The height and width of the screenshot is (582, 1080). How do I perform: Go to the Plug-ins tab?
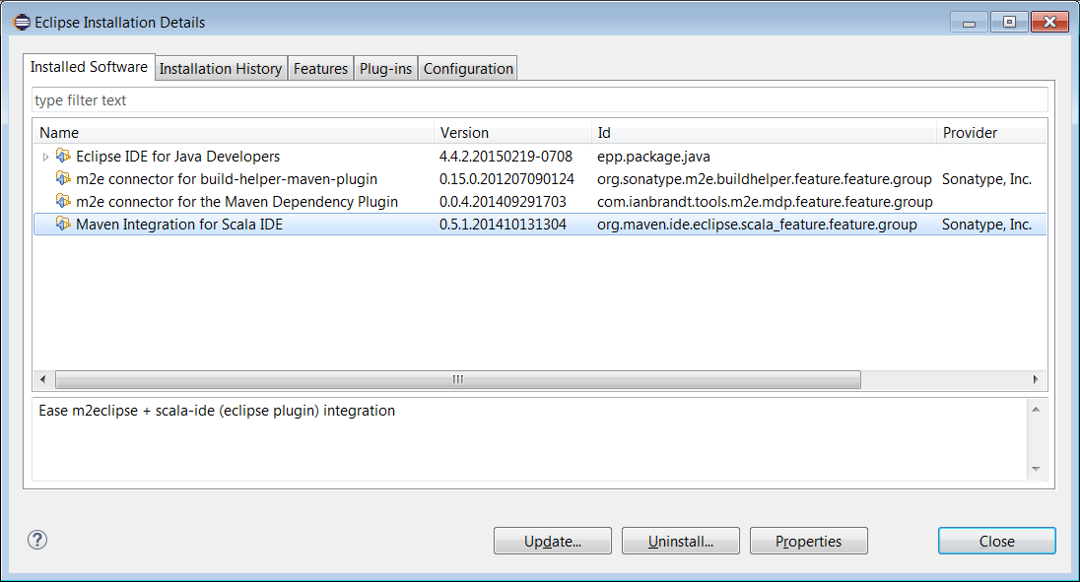[x=385, y=69]
